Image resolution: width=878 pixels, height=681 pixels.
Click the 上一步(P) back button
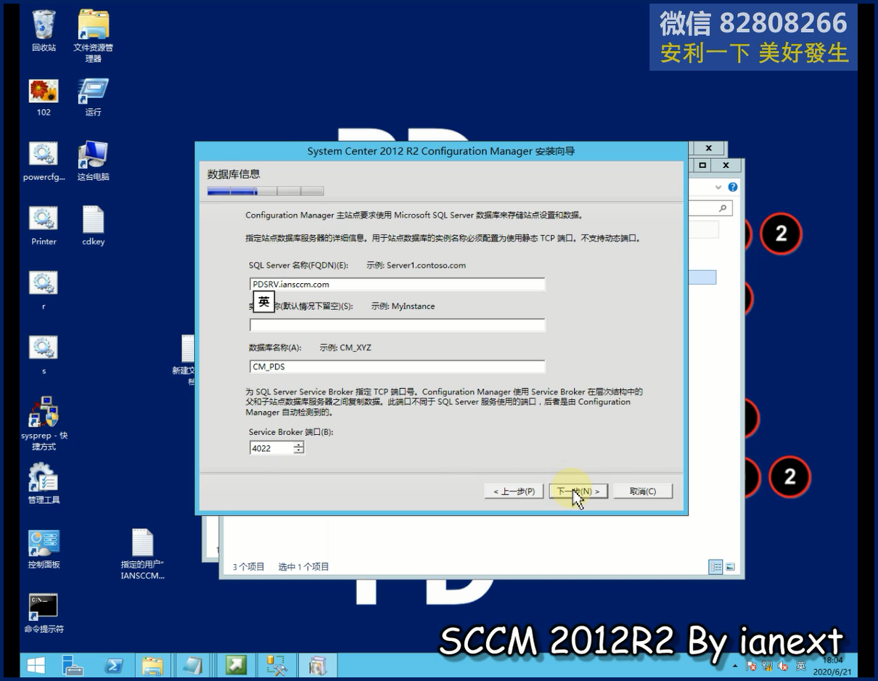tap(514, 492)
